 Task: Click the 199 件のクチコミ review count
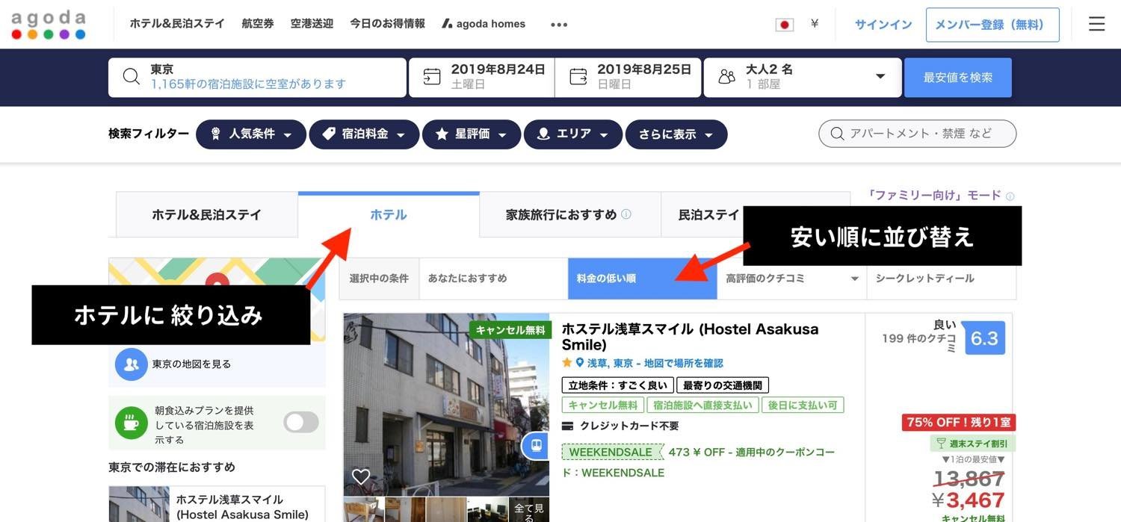tap(919, 343)
